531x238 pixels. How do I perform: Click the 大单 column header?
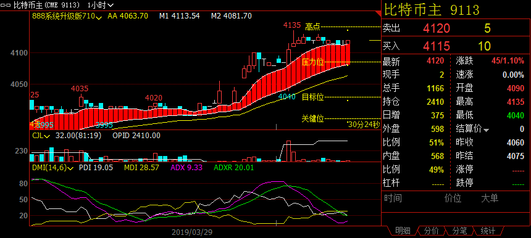point(490,198)
